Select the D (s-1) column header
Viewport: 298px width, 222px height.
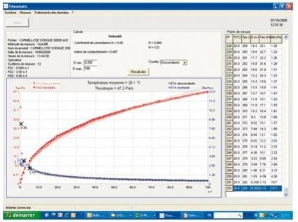tap(254, 39)
